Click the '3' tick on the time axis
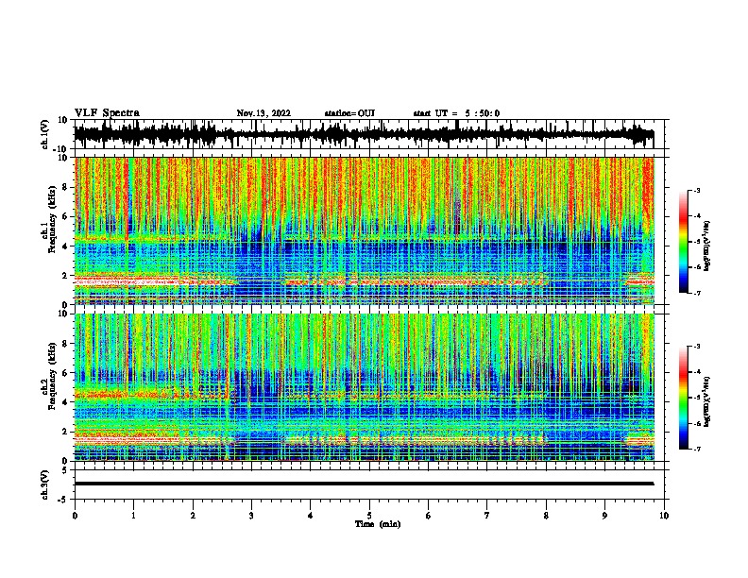Viewport: 748px width, 578px height. coord(251,516)
